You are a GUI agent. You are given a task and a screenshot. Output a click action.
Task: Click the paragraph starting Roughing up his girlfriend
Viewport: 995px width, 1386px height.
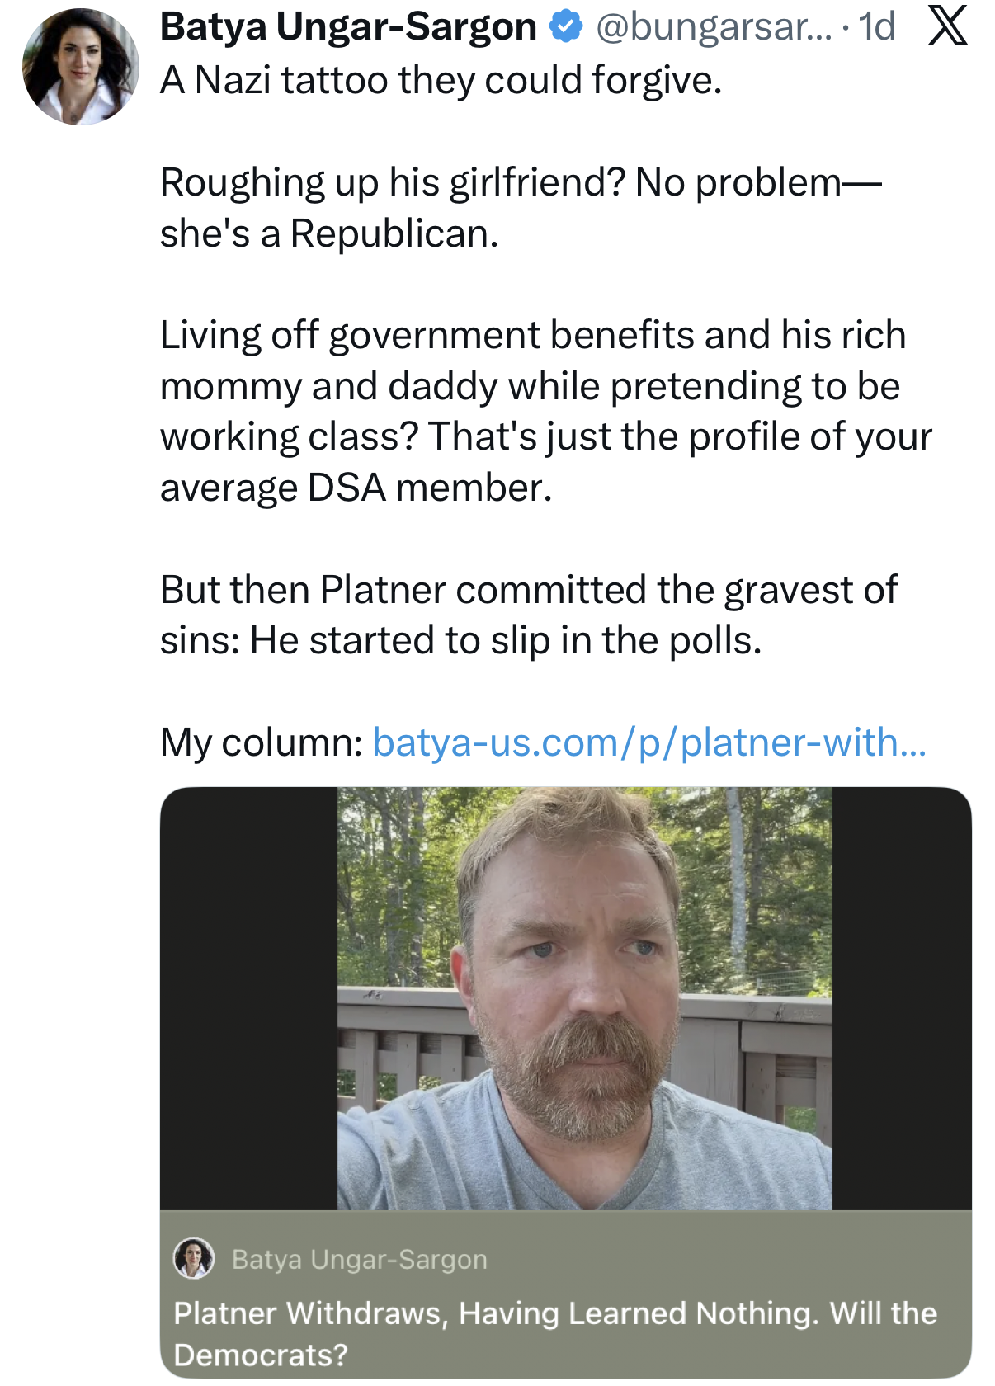click(521, 208)
